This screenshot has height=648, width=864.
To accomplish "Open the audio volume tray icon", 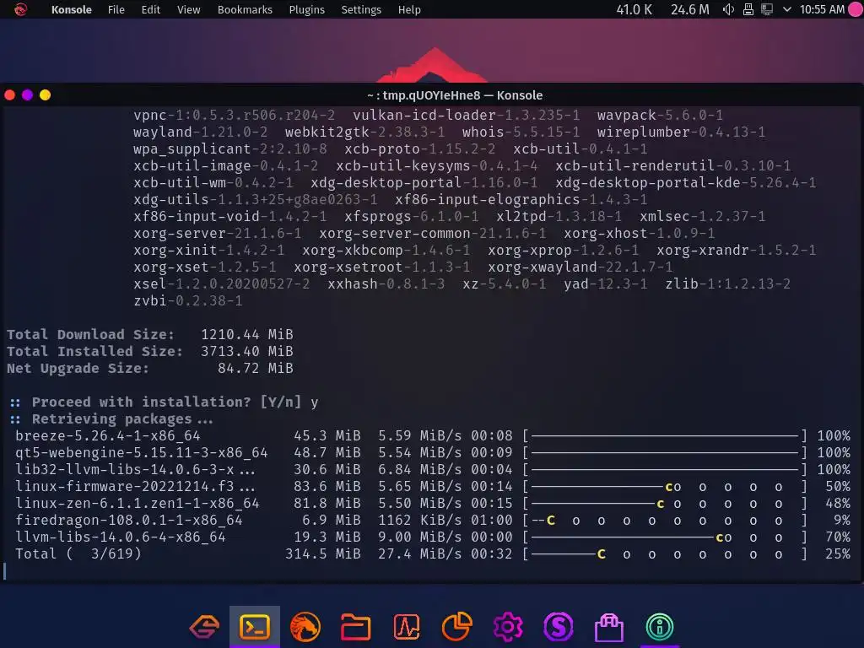I will pos(728,9).
